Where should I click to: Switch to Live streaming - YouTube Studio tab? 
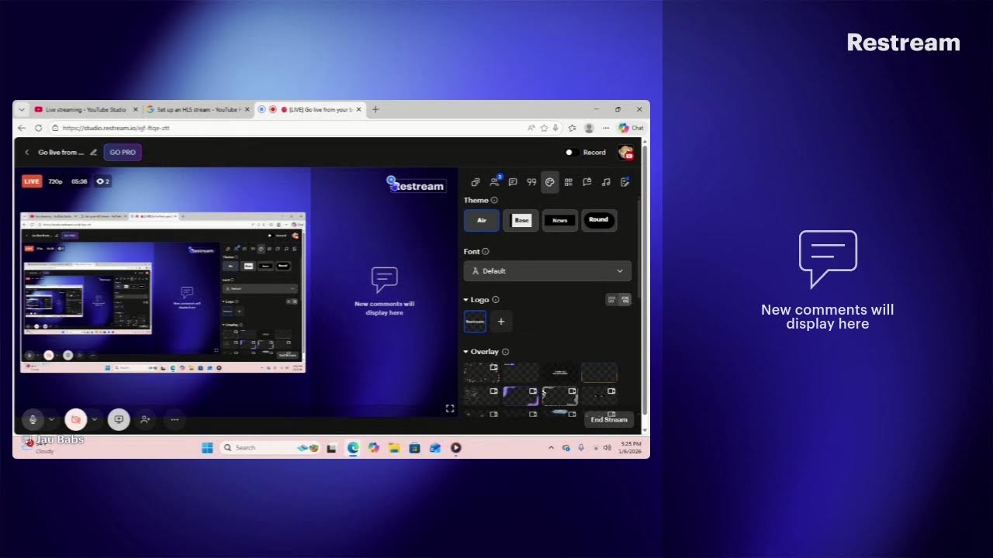(x=86, y=109)
